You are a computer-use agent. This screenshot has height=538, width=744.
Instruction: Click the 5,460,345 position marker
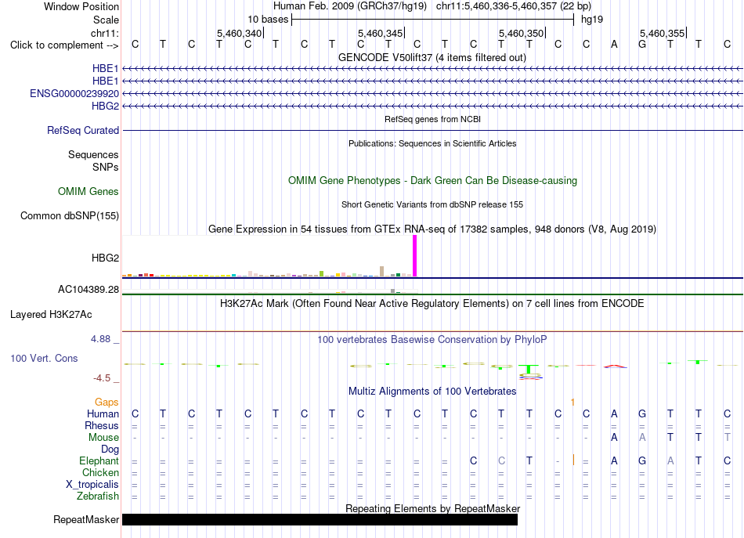tap(380, 33)
